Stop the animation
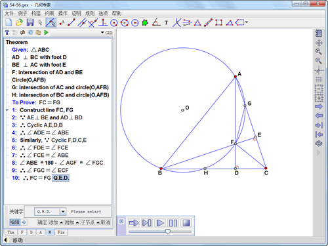328x246 pixels. point(186,223)
